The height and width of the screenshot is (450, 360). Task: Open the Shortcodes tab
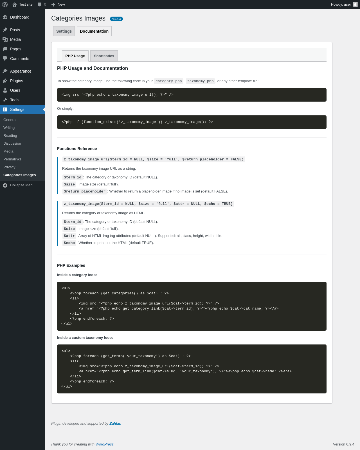(104, 56)
